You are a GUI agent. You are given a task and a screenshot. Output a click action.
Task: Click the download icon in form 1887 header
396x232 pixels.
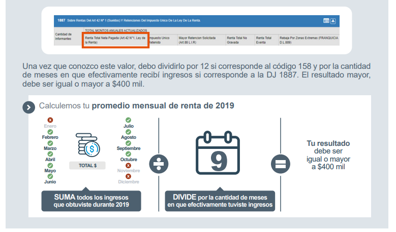click(x=333, y=21)
